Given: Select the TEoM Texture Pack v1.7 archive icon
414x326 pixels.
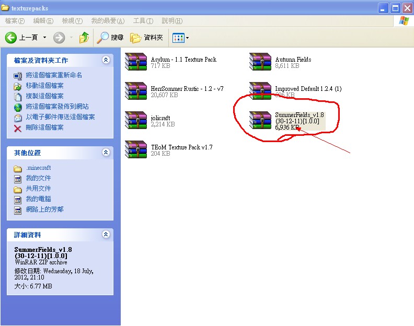Looking at the screenshot, I should [136, 149].
